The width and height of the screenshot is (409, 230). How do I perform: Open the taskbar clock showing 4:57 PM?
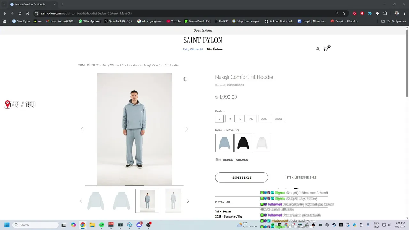(400, 225)
